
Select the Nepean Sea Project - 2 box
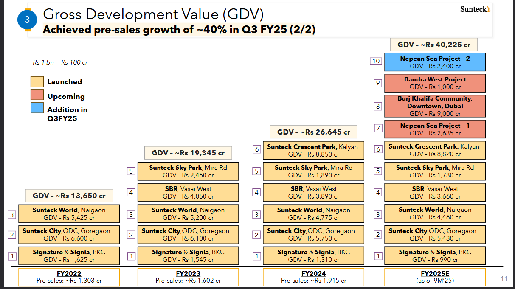[435, 62]
